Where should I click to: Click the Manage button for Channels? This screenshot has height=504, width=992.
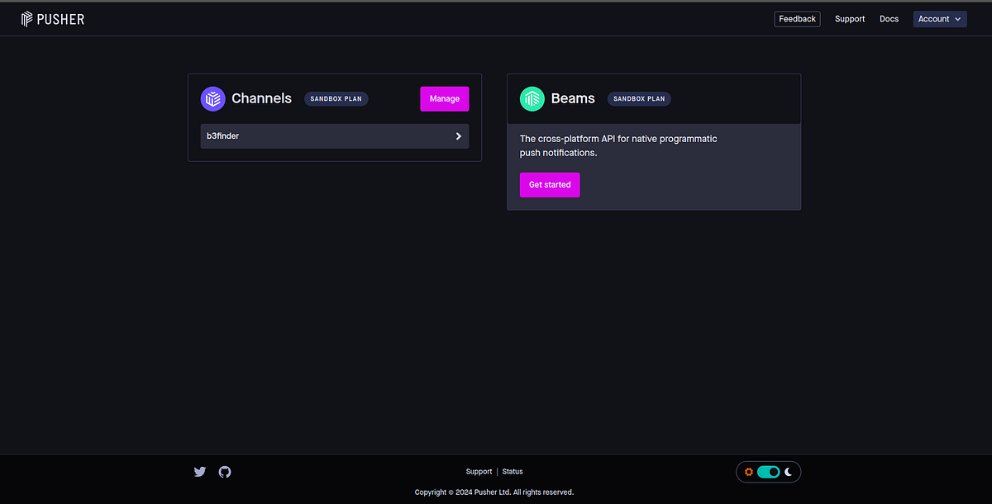[x=444, y=98]
